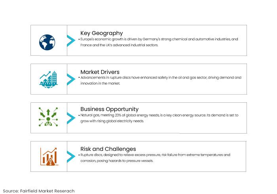The image size is (277, 194).
Task: Click the blue chevron beside Risk and Challenges
Action: point(71,157)
